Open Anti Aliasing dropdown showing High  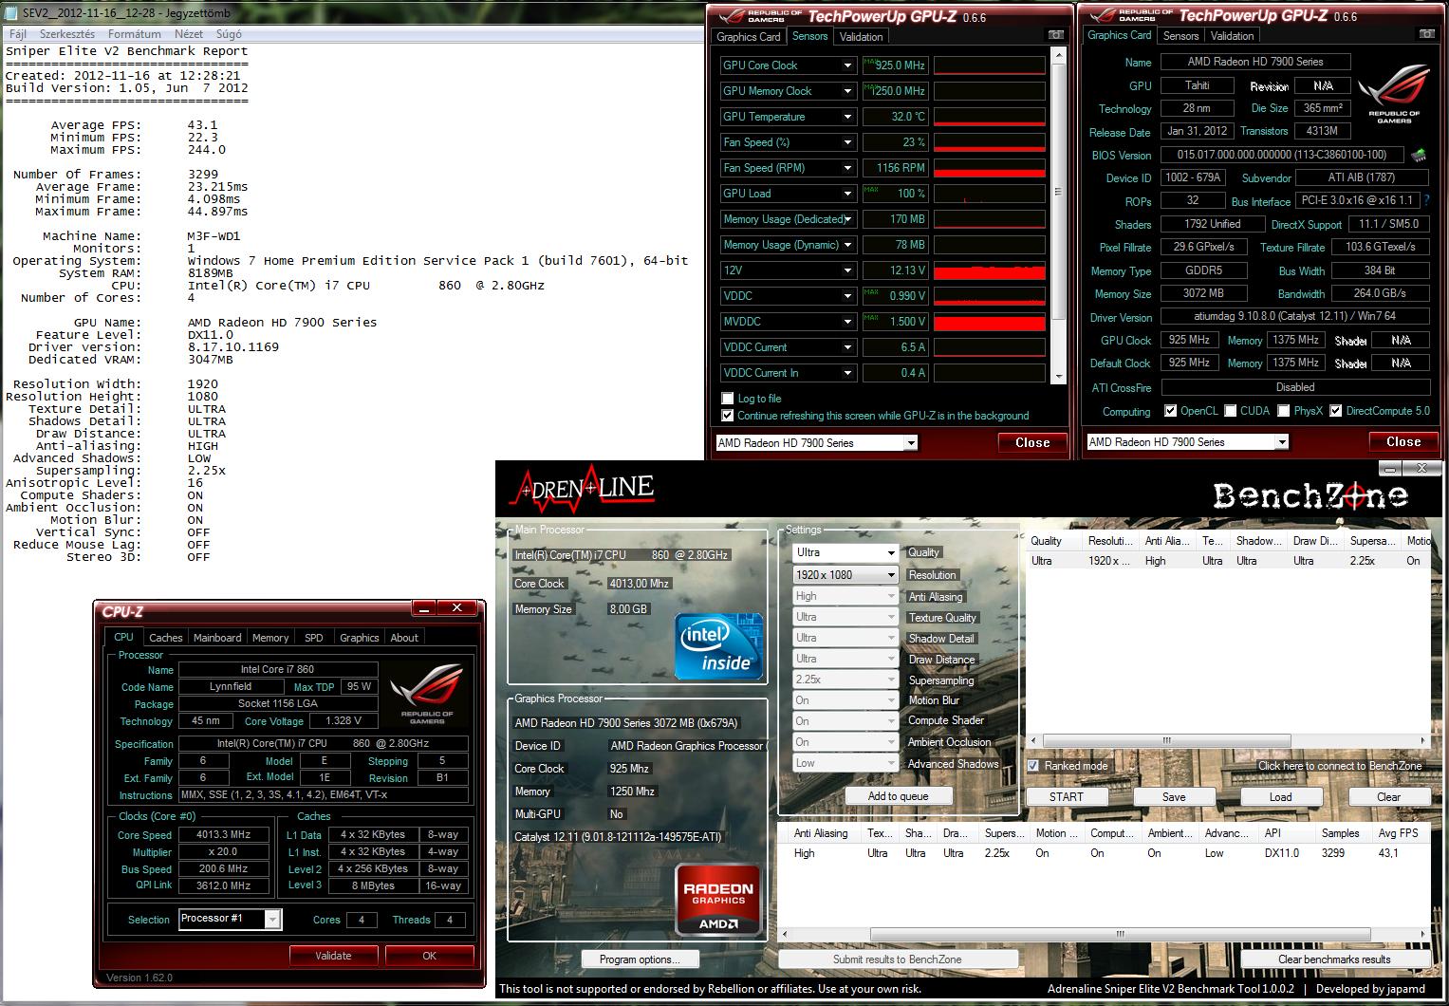[845, 596]
